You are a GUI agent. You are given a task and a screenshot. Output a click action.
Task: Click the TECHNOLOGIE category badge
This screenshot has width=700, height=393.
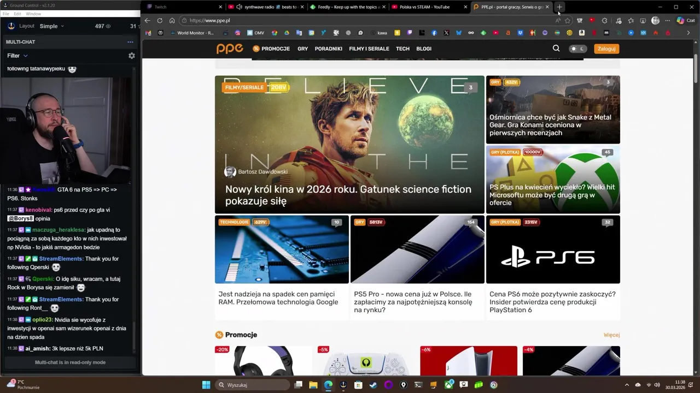pyautogui.click(x=234, y=222)
